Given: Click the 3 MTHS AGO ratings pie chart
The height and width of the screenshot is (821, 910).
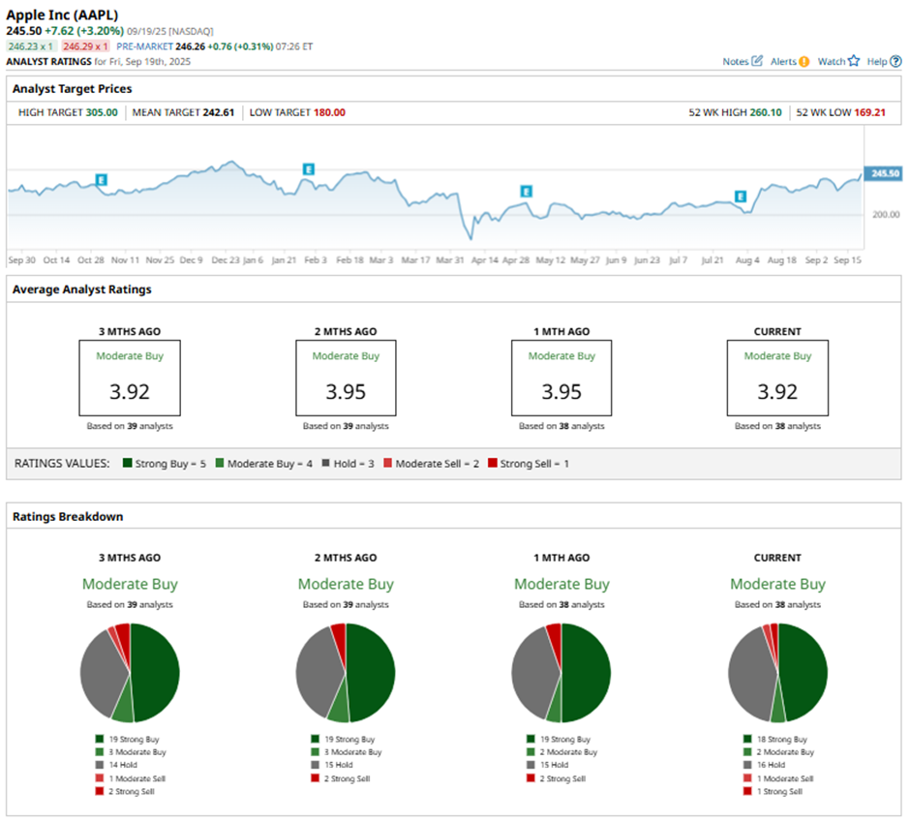Looking at the screenshot, I should click(130, 673).
